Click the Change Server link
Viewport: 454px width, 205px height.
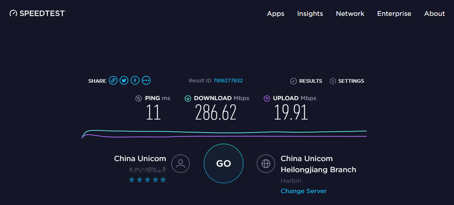pyautogui.click(x=303, y=191)
